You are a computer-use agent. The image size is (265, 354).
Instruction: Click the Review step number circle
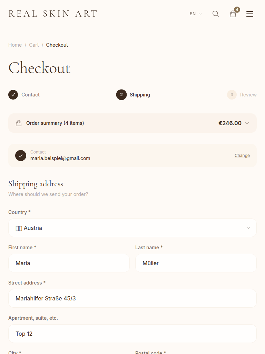[232, 95]
